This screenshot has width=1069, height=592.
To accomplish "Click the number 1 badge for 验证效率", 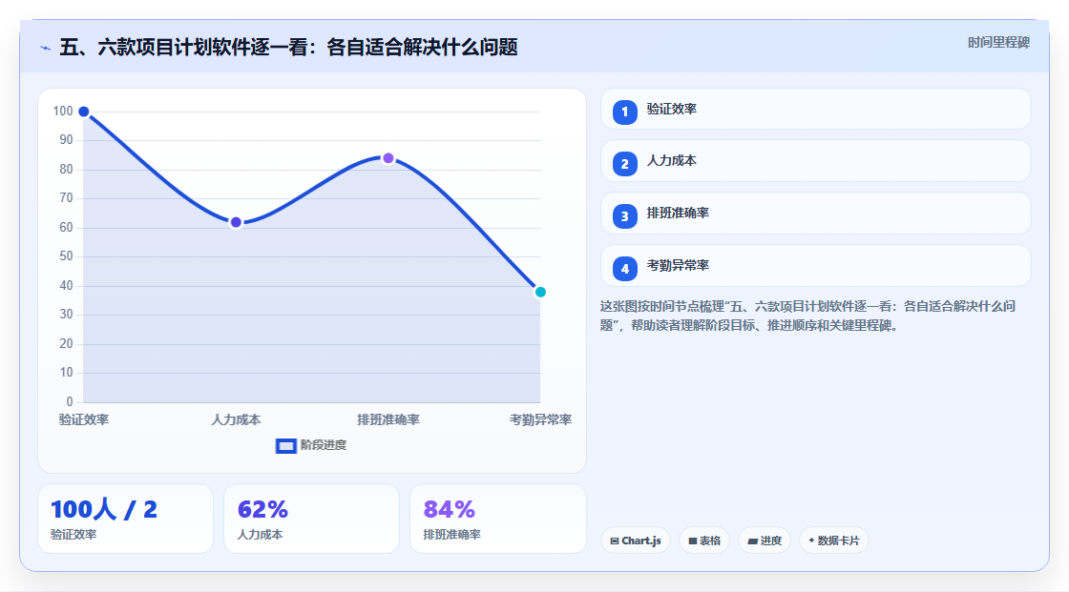I will coord(624,112).
